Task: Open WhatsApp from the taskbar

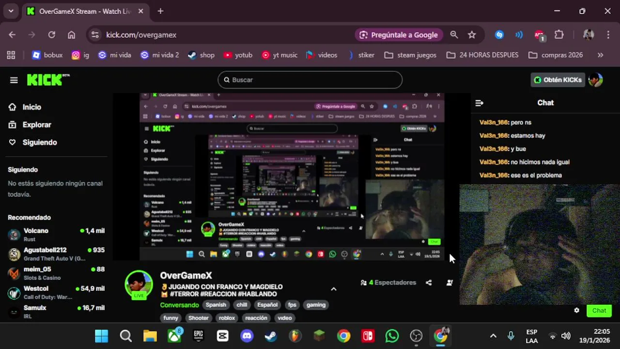Action: (x=392, y=336)
